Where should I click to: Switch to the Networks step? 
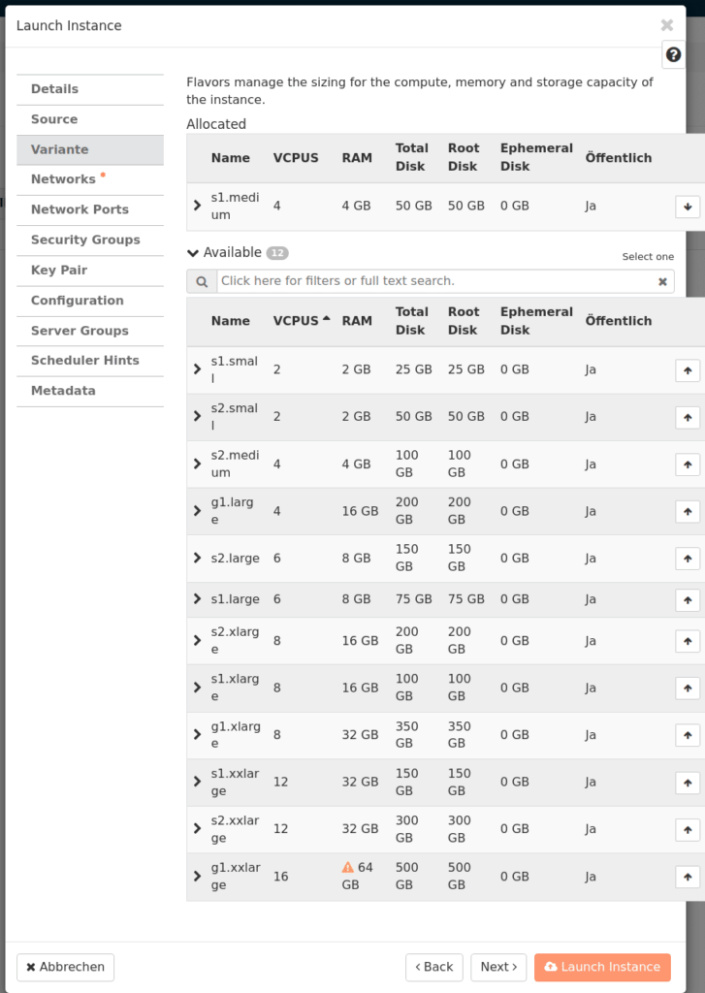click(x=63, y=179)
